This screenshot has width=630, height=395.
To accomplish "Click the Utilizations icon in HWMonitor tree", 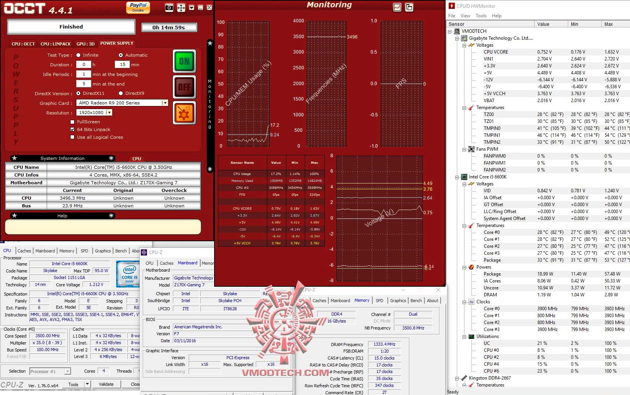I will (x=471, y=336).
